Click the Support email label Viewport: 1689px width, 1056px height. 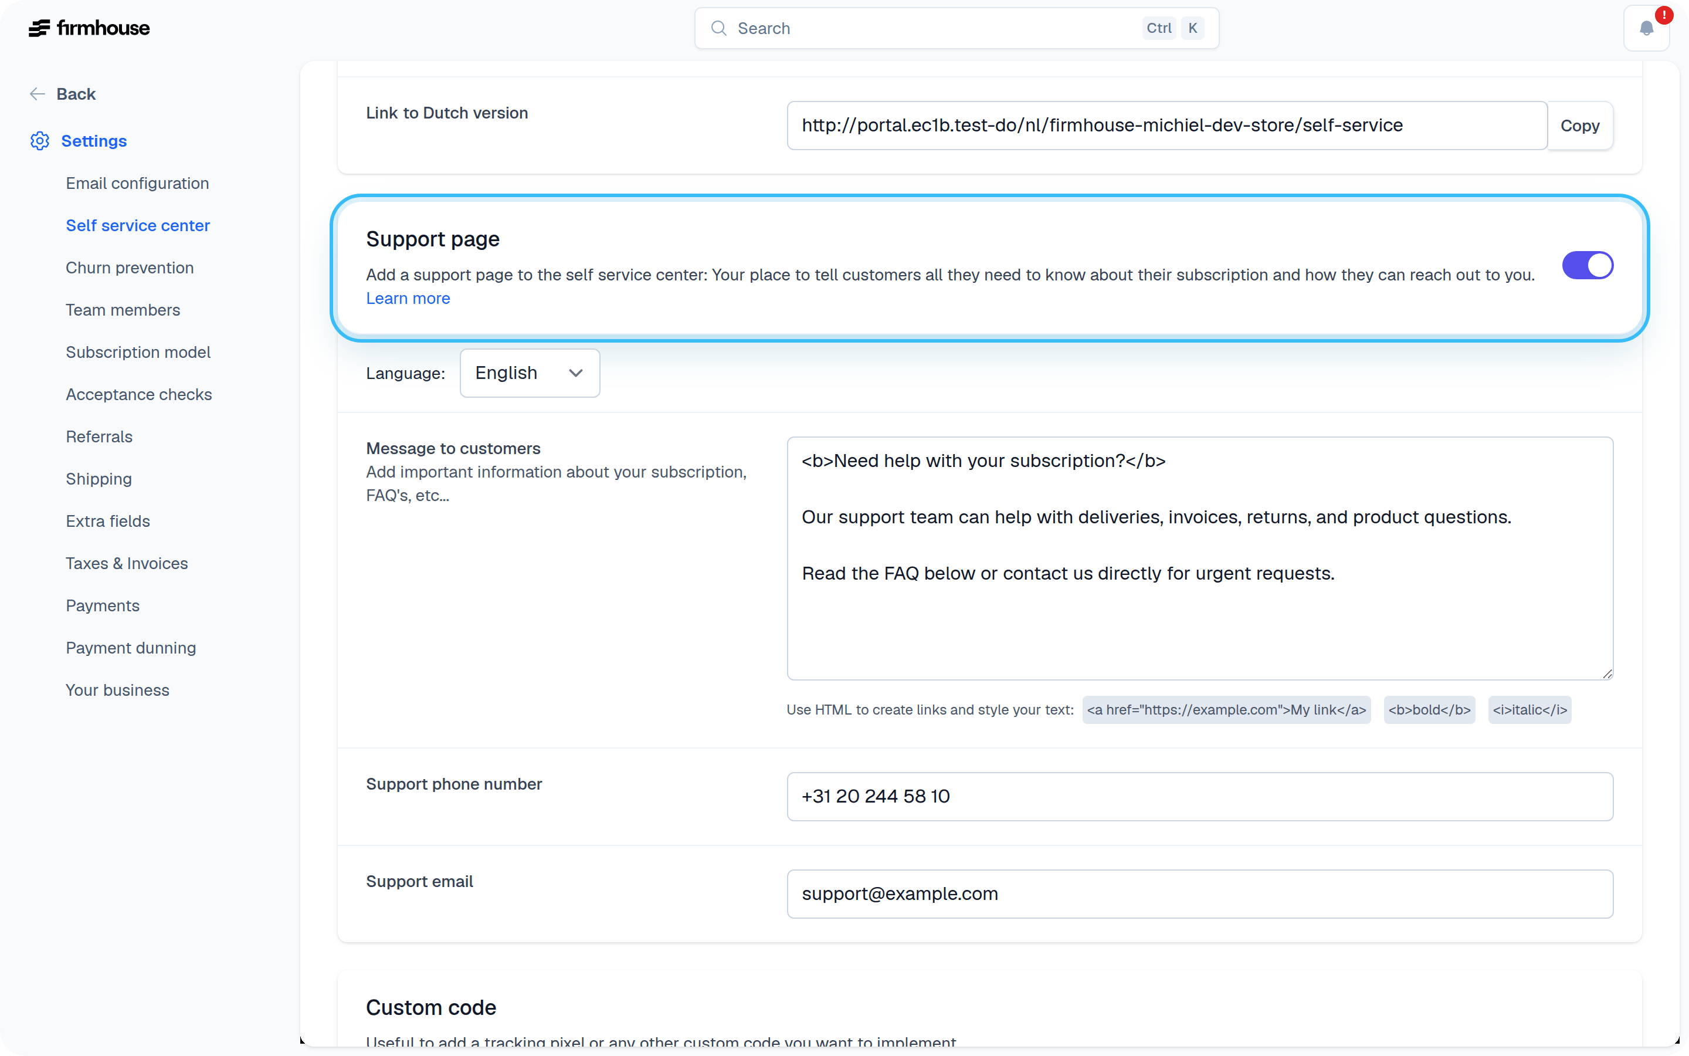point(419,881)
